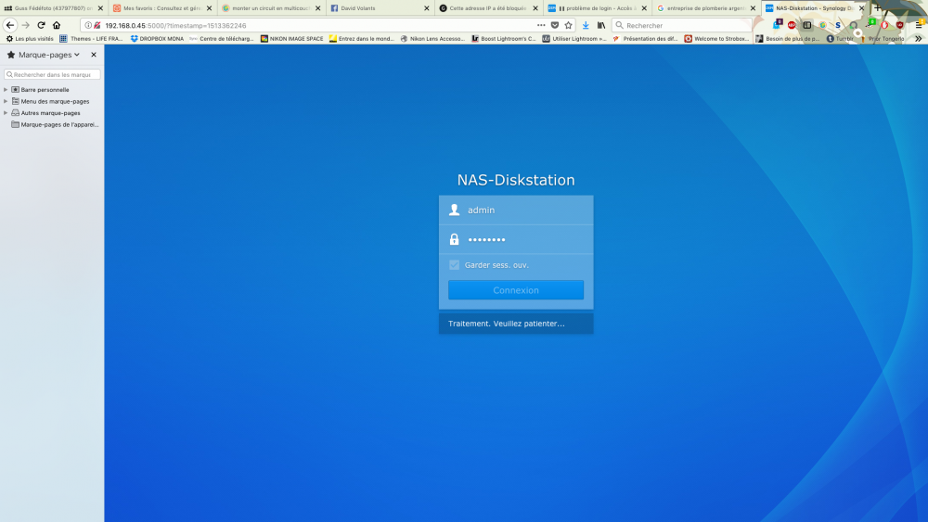The width and height of the screenshot is (928, 522).
Task: Open Les plus visités bookmark
Action: tap(30, 38)
